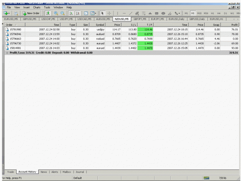
Task: Switch to the USDJPY,M5 chart tab
Action: (x=66, y=19)
